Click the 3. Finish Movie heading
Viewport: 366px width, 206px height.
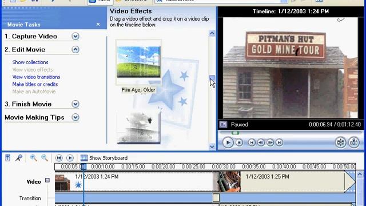28,104
